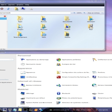The height and width of the screenshot is (112, 112).
Task: Click the sticky notes icon in bottom dock
Action: pos(20,110)
